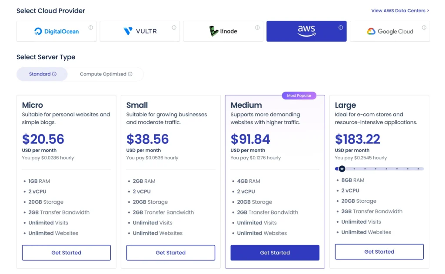Viewport: 445px width, 274px height.
Task: Get Started with the Micro plan
Action: tap(66, 252)
